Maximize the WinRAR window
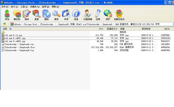This screenshot has height=107, width=174. 170,3
